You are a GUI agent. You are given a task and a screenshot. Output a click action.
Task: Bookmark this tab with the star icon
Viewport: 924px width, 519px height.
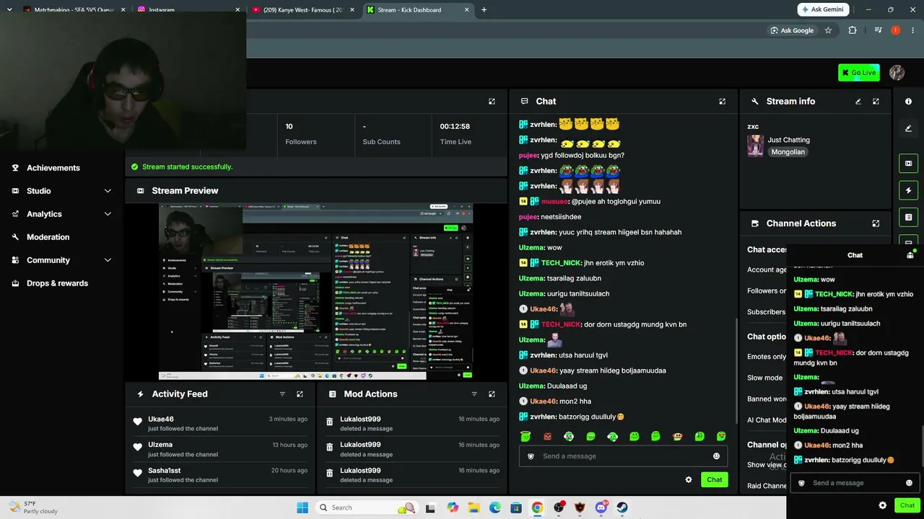tap(828, 30)
